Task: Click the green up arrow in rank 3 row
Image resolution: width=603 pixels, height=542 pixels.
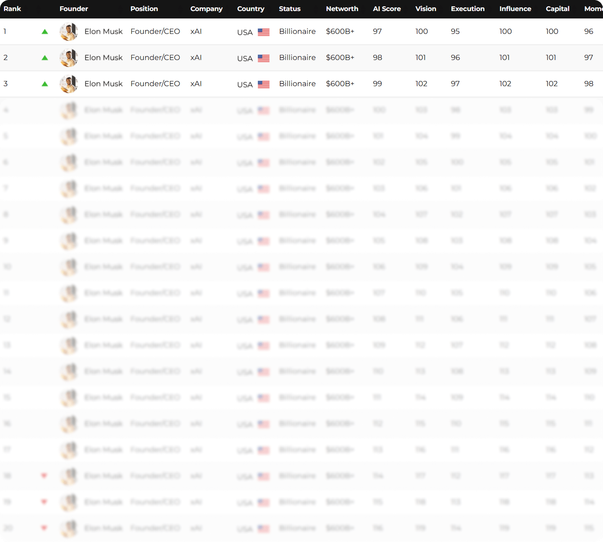Action: coord(45,84)
